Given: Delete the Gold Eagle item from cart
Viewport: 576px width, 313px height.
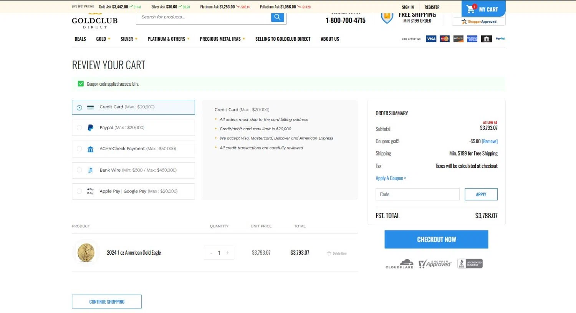Looking at the screenshot, I should coord(337,253).
